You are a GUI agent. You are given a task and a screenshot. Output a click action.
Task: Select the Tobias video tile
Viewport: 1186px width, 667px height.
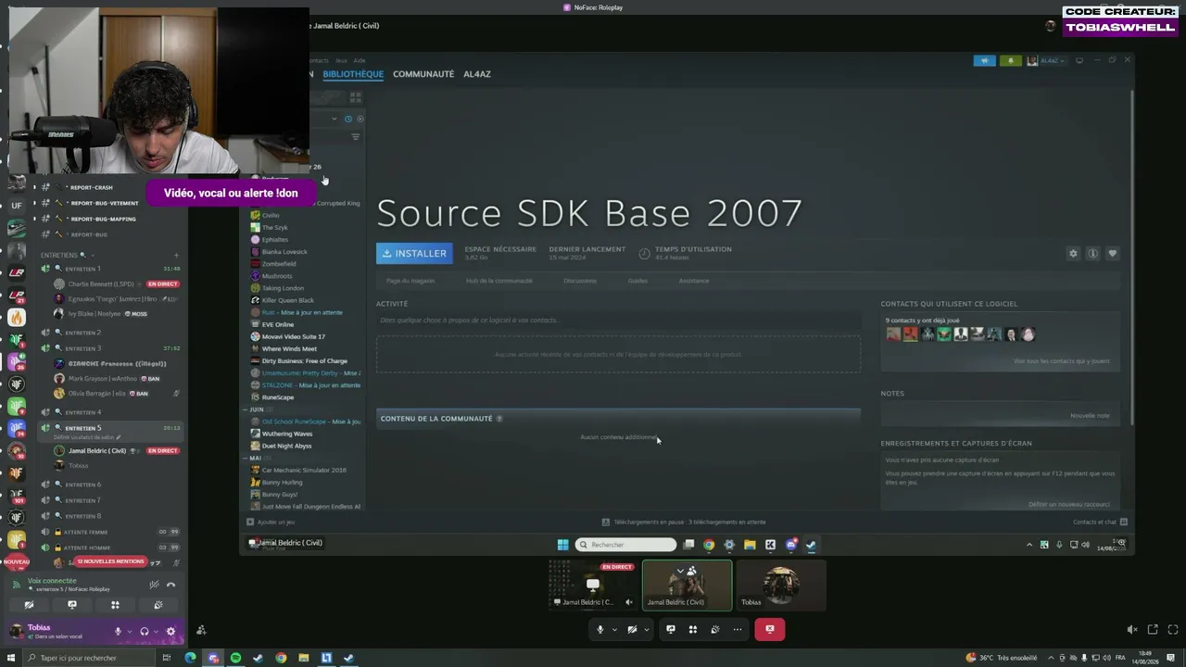coord(781,585)
